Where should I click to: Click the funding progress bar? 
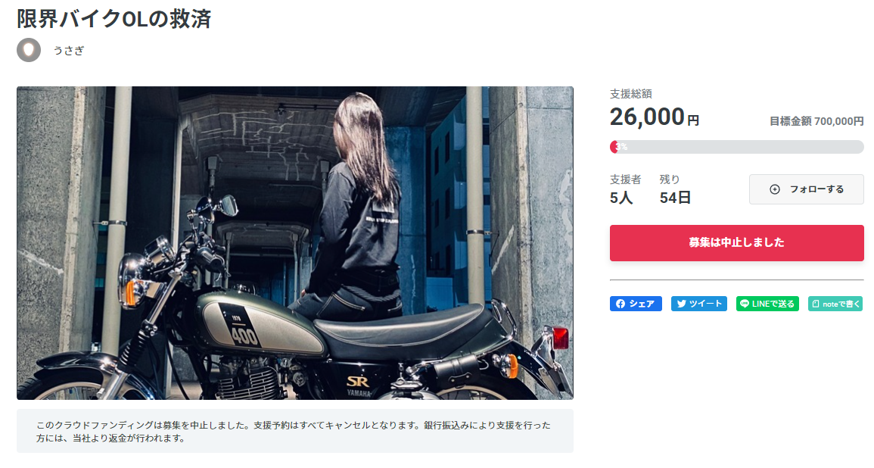point(736,147)
